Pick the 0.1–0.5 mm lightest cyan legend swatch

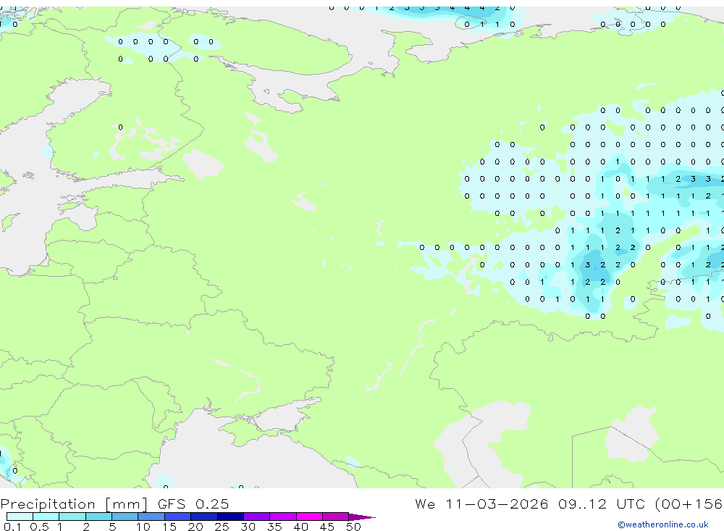20,517
